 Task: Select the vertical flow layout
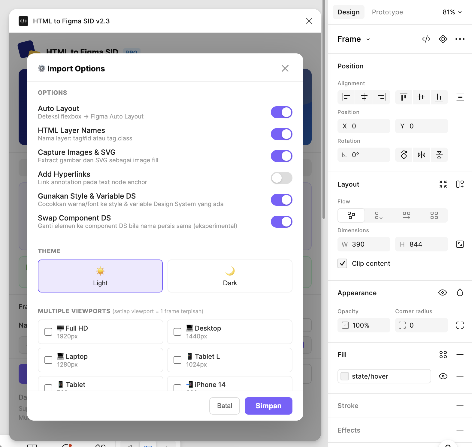(379, 215)
